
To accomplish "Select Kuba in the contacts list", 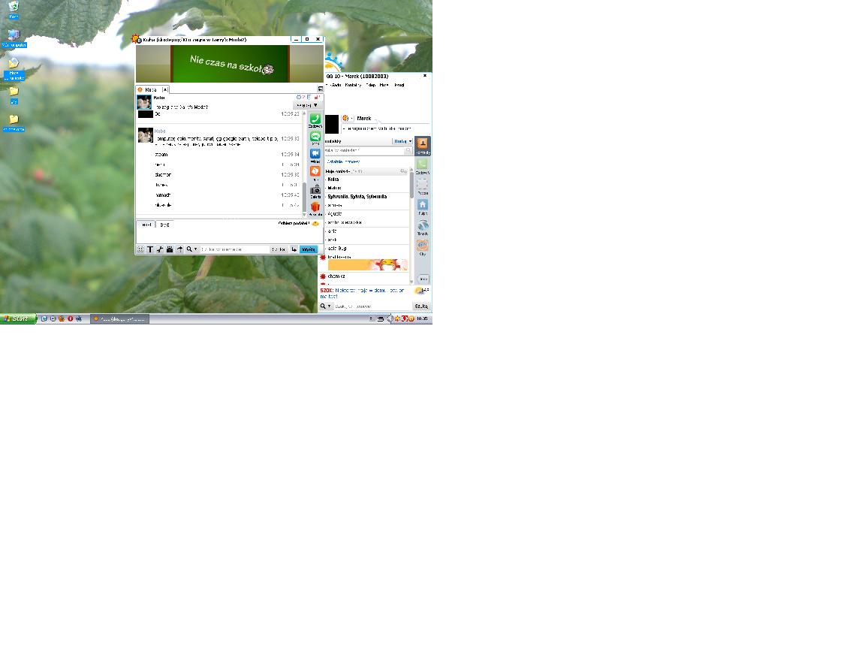I will pyautogui.click(x=333, y=180).
